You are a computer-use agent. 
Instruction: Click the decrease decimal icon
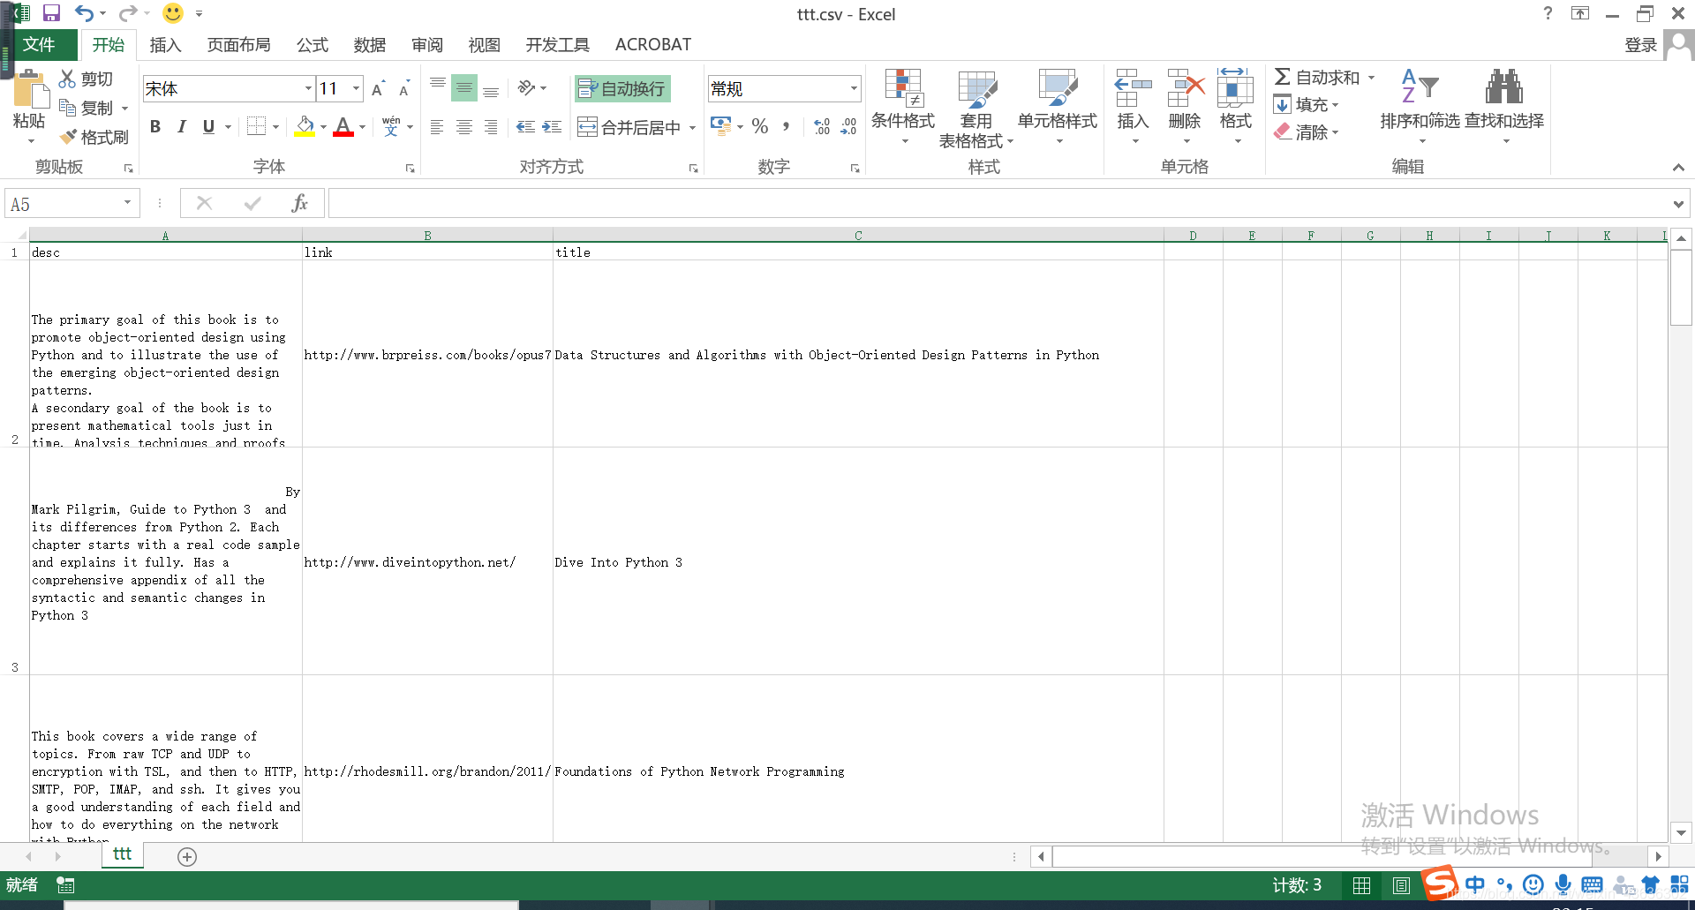coord(848,126)
